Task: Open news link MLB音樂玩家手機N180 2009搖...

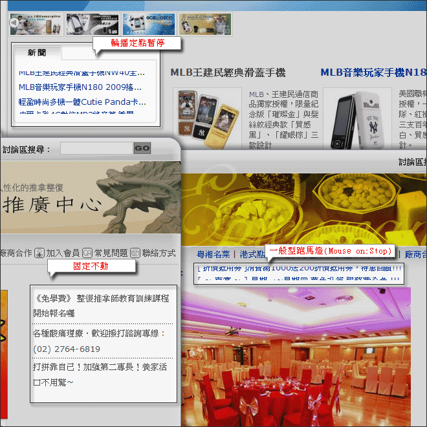Action: (80, 87)
